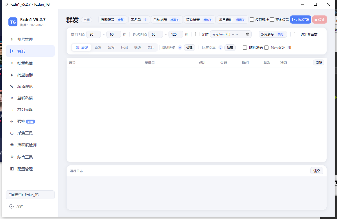Open 监听私信 in the sidebar
337x219 pixels.
(x=30, y=98)
